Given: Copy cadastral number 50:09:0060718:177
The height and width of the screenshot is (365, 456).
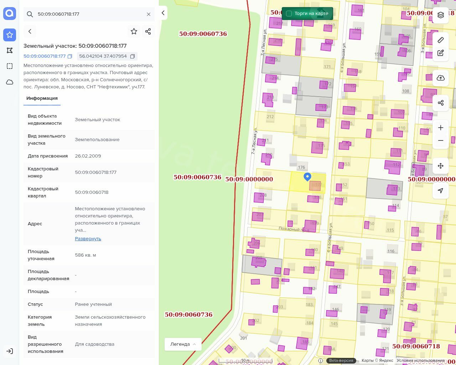Looking at the screenshot, I should tap(70, 56).
